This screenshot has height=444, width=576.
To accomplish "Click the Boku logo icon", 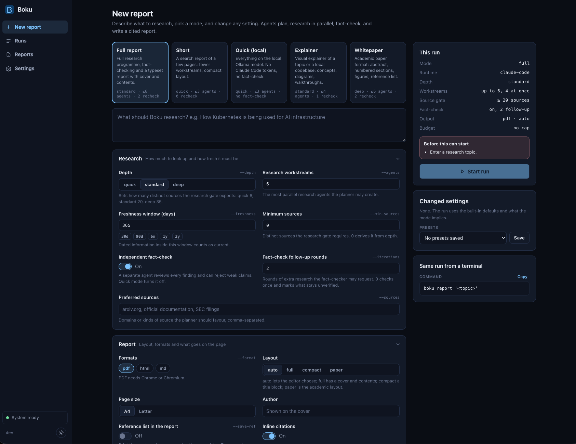I will (10, 10).
